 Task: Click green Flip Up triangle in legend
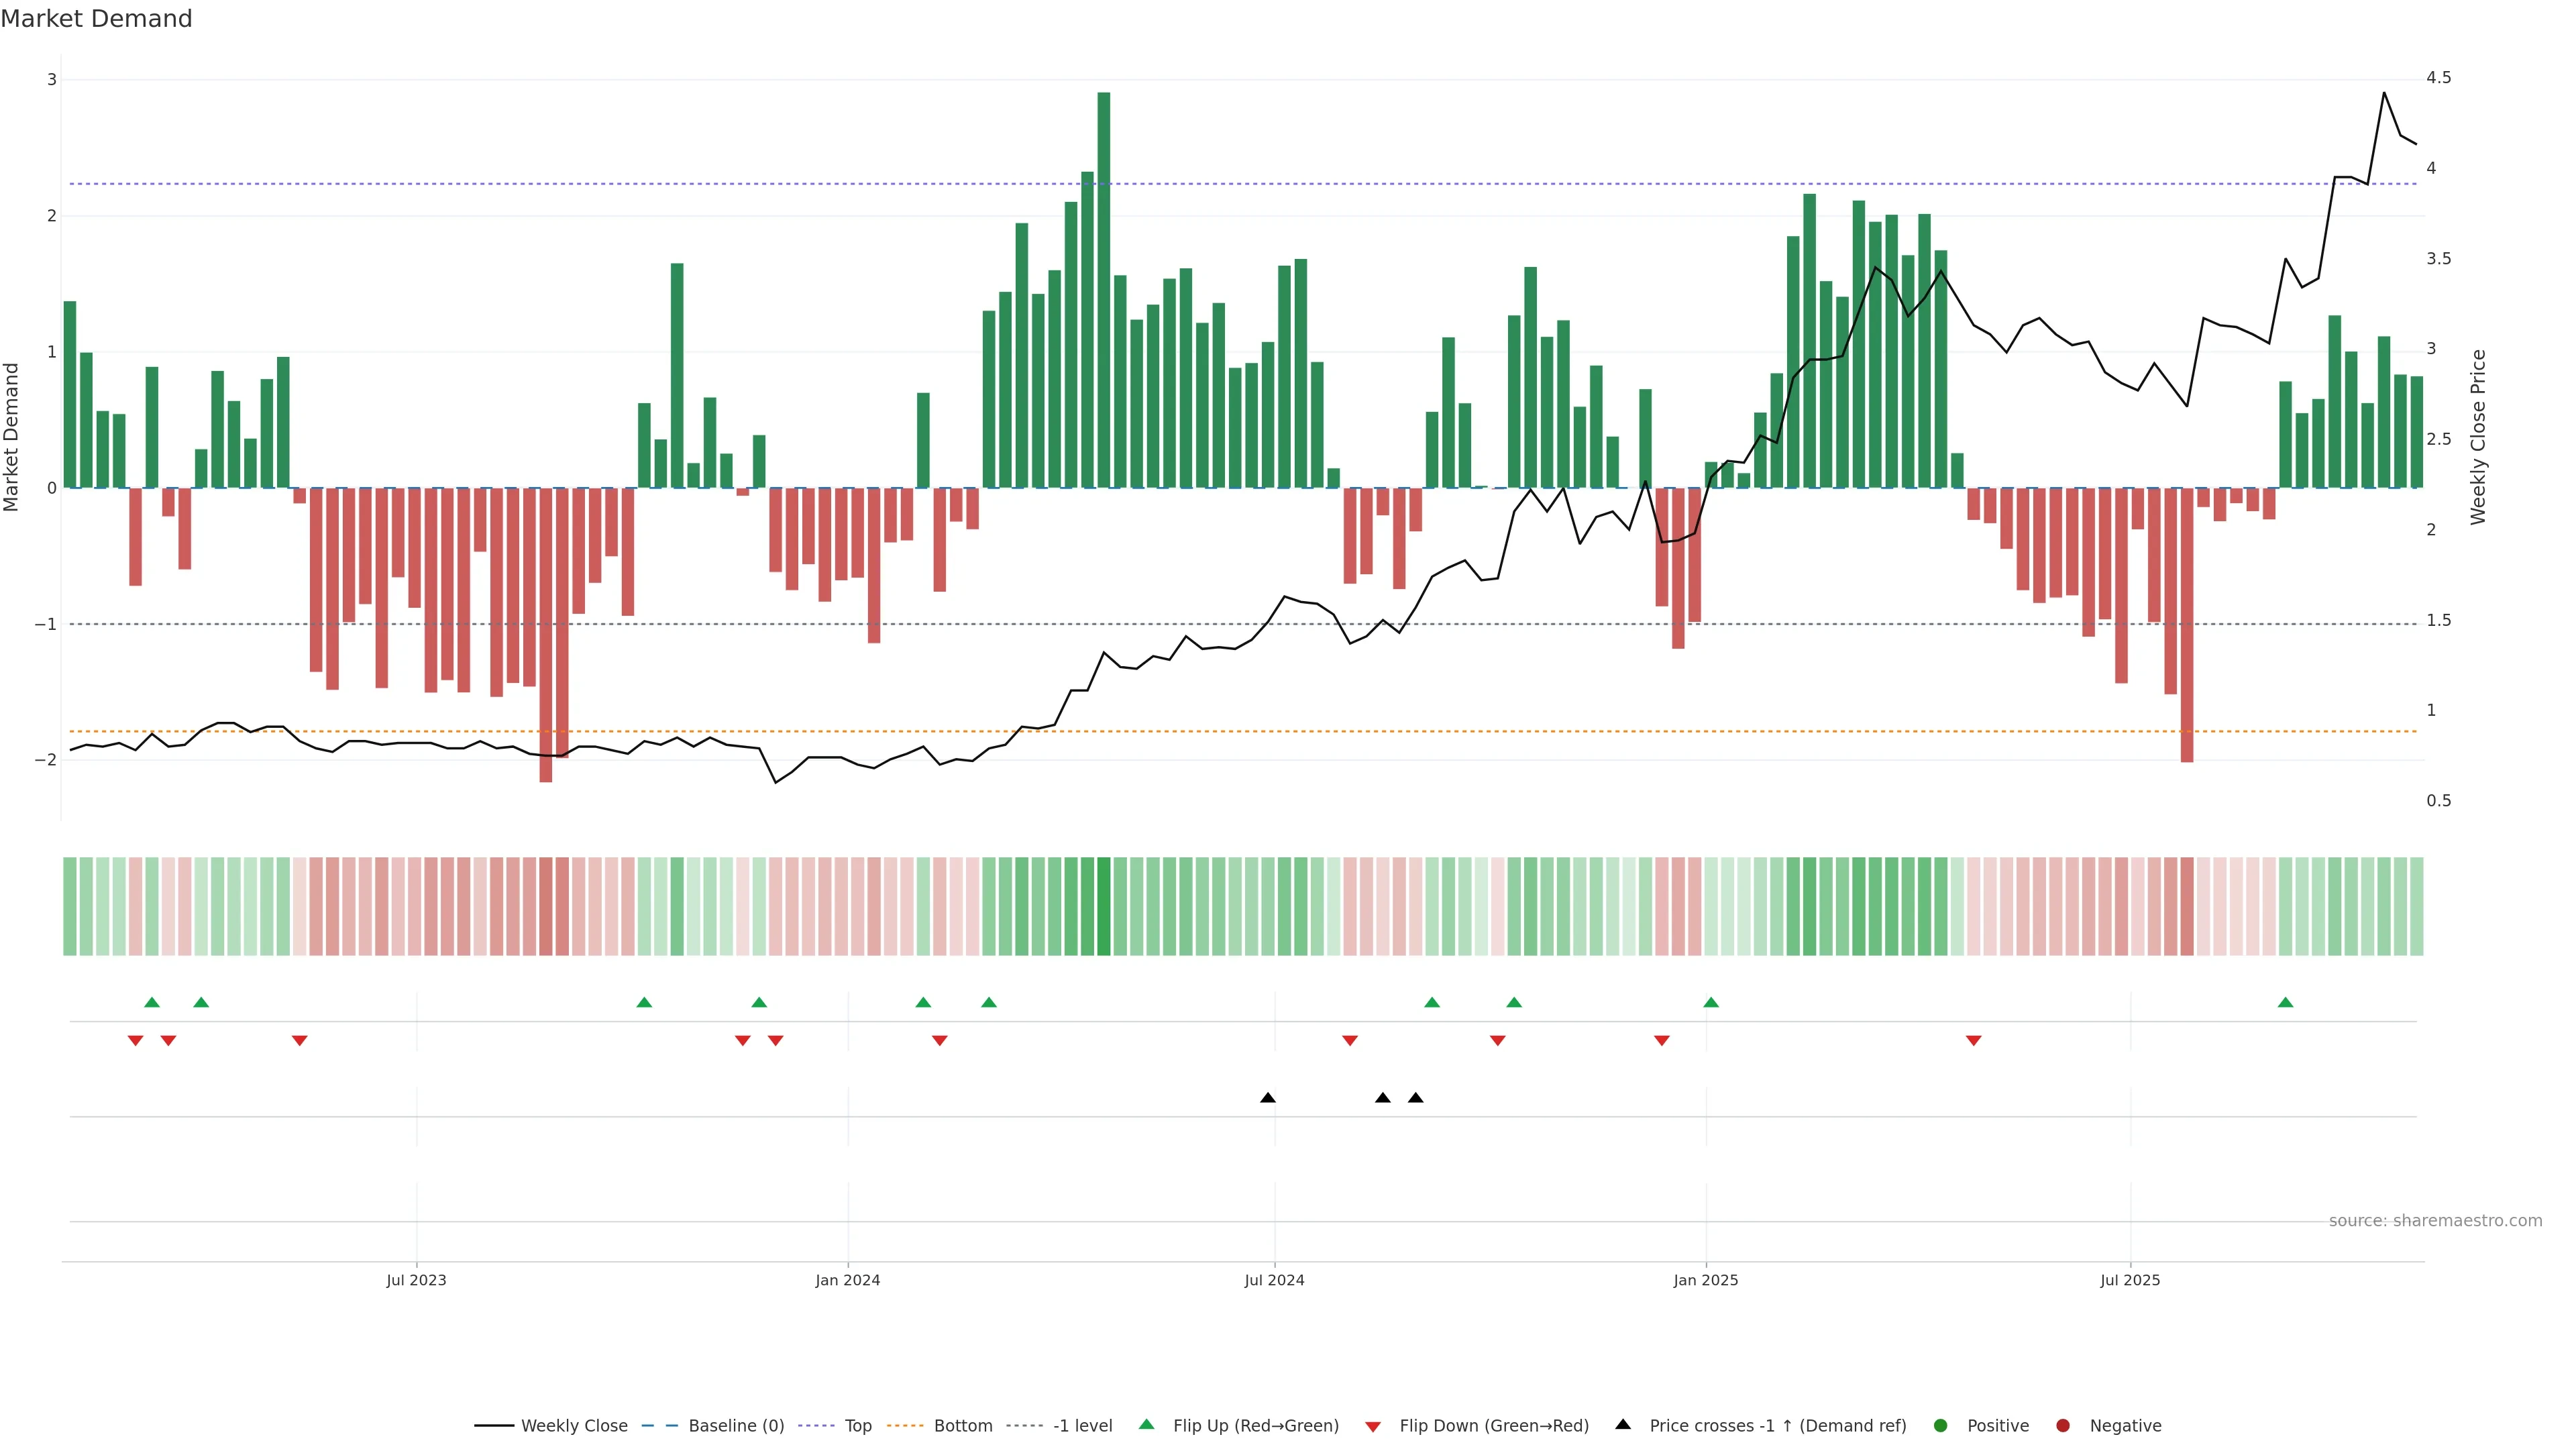coord(1147,1425)
